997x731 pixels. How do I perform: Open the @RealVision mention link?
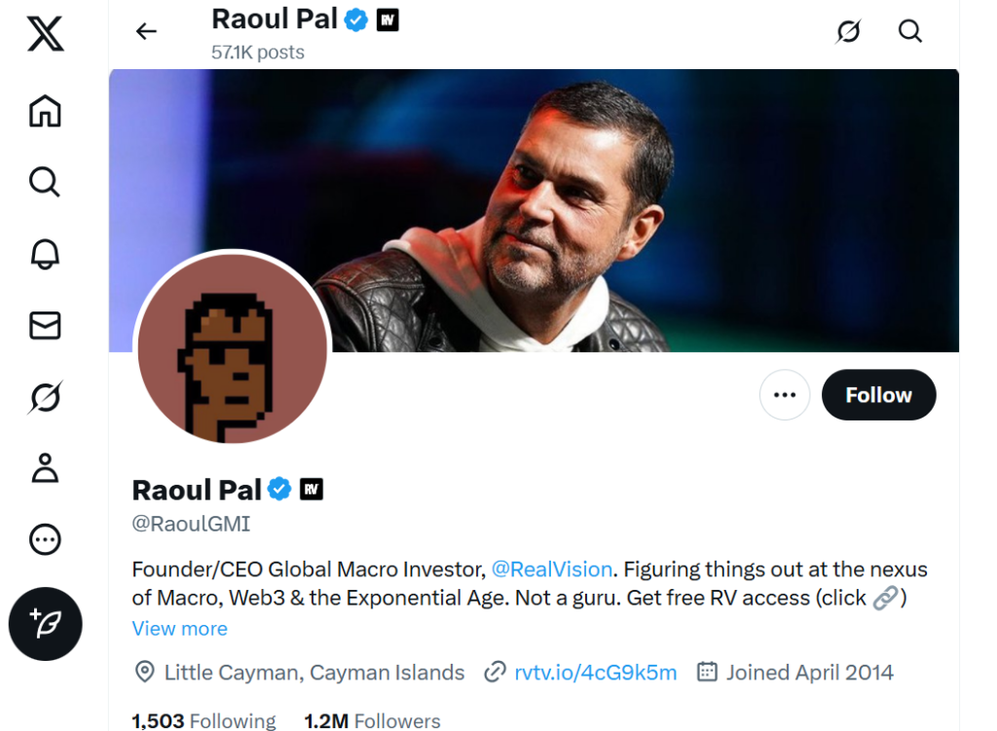pyautogui.click(x=551, y=569)
